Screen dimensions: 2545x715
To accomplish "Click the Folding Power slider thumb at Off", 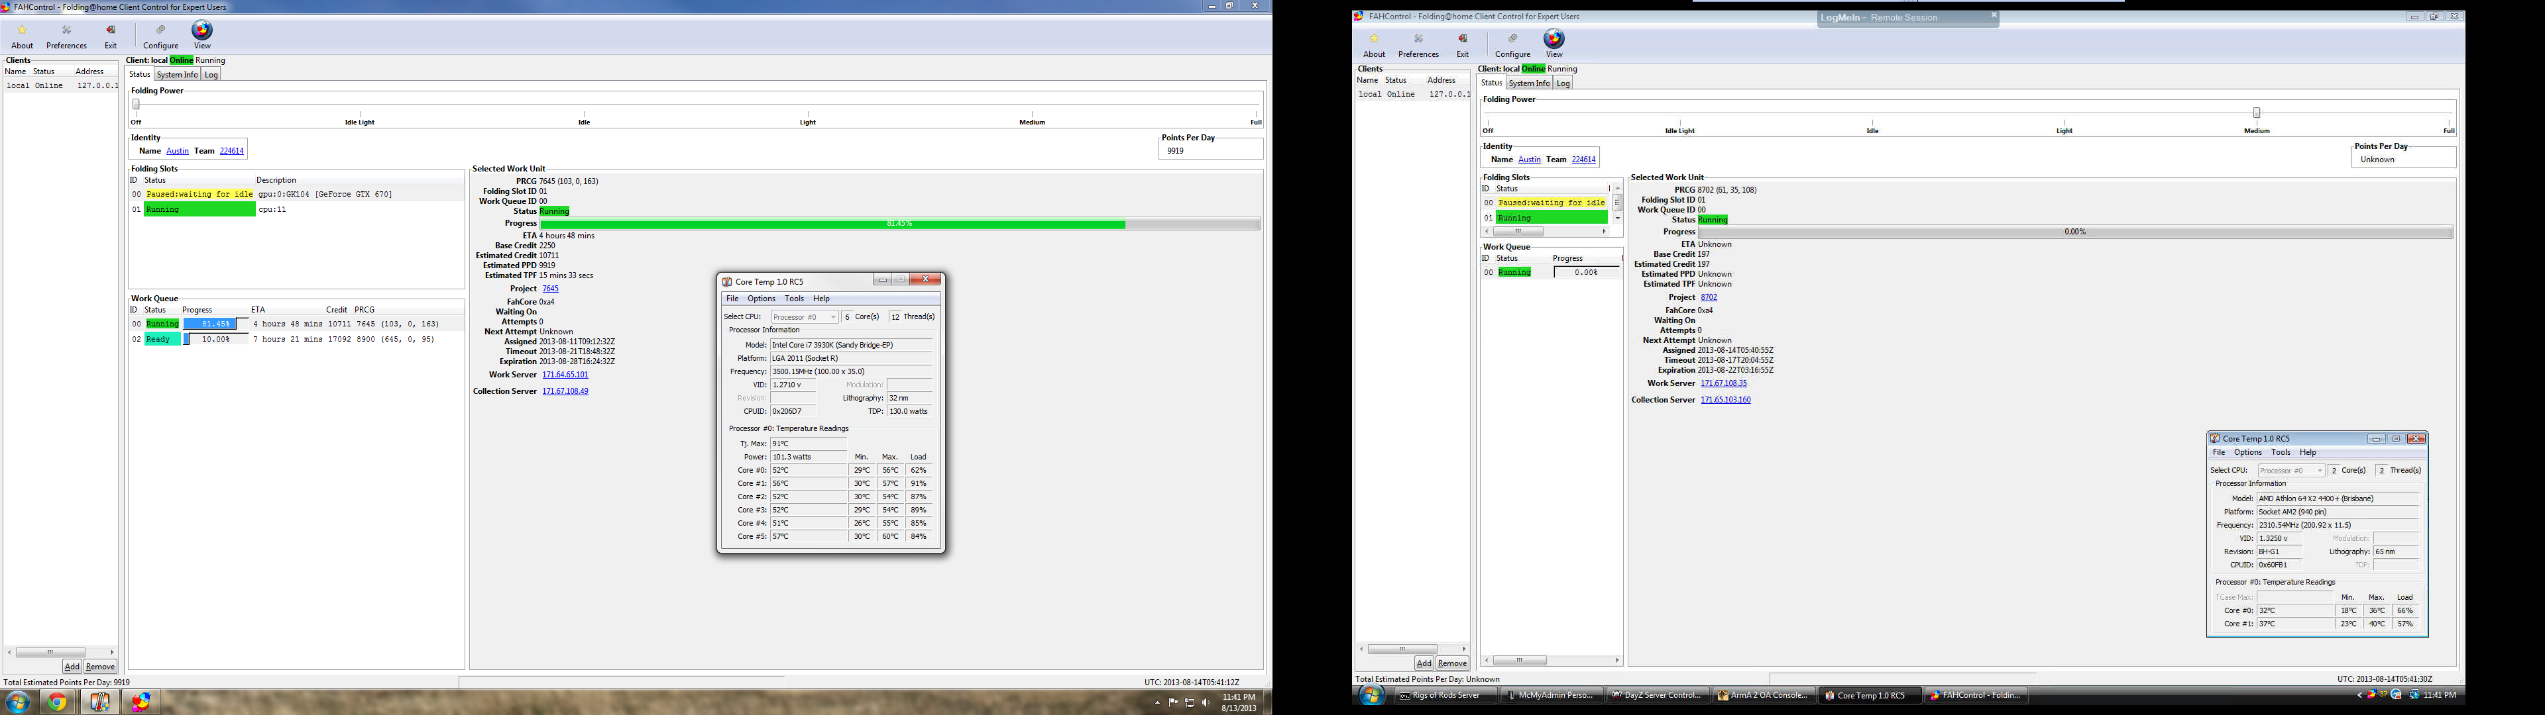I will pos(137,104).
